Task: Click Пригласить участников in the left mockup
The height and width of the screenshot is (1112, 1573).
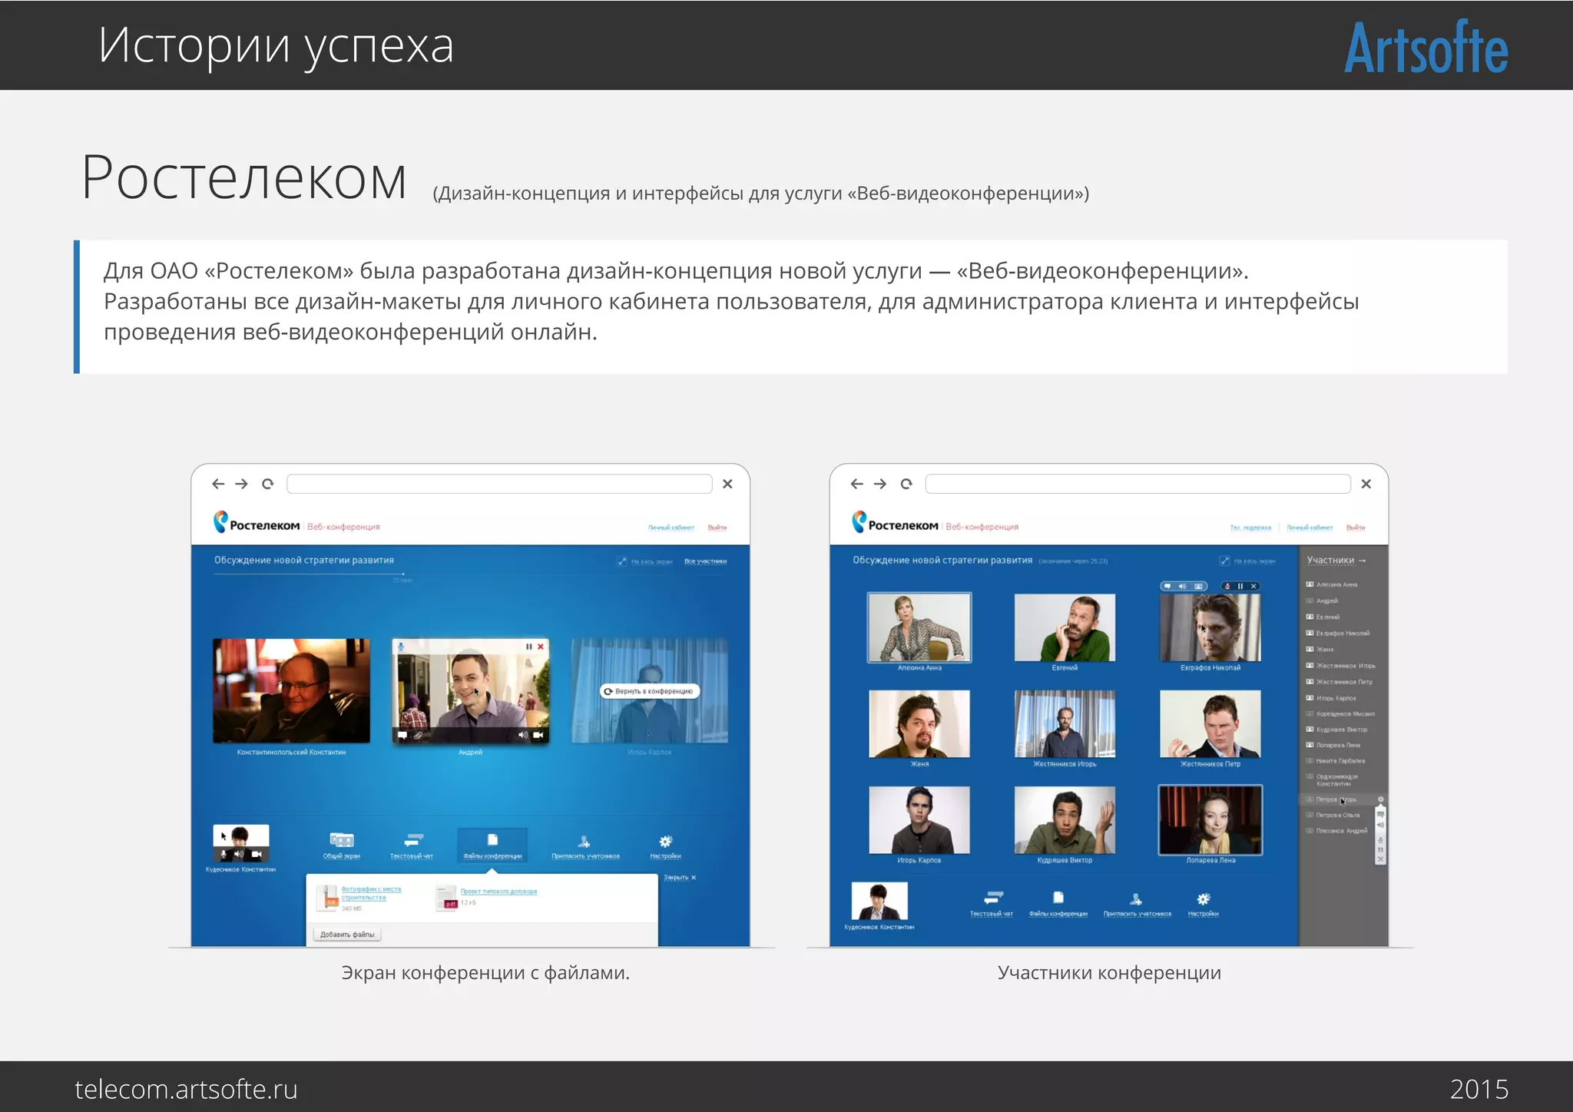Action: (x=585, y=846)
